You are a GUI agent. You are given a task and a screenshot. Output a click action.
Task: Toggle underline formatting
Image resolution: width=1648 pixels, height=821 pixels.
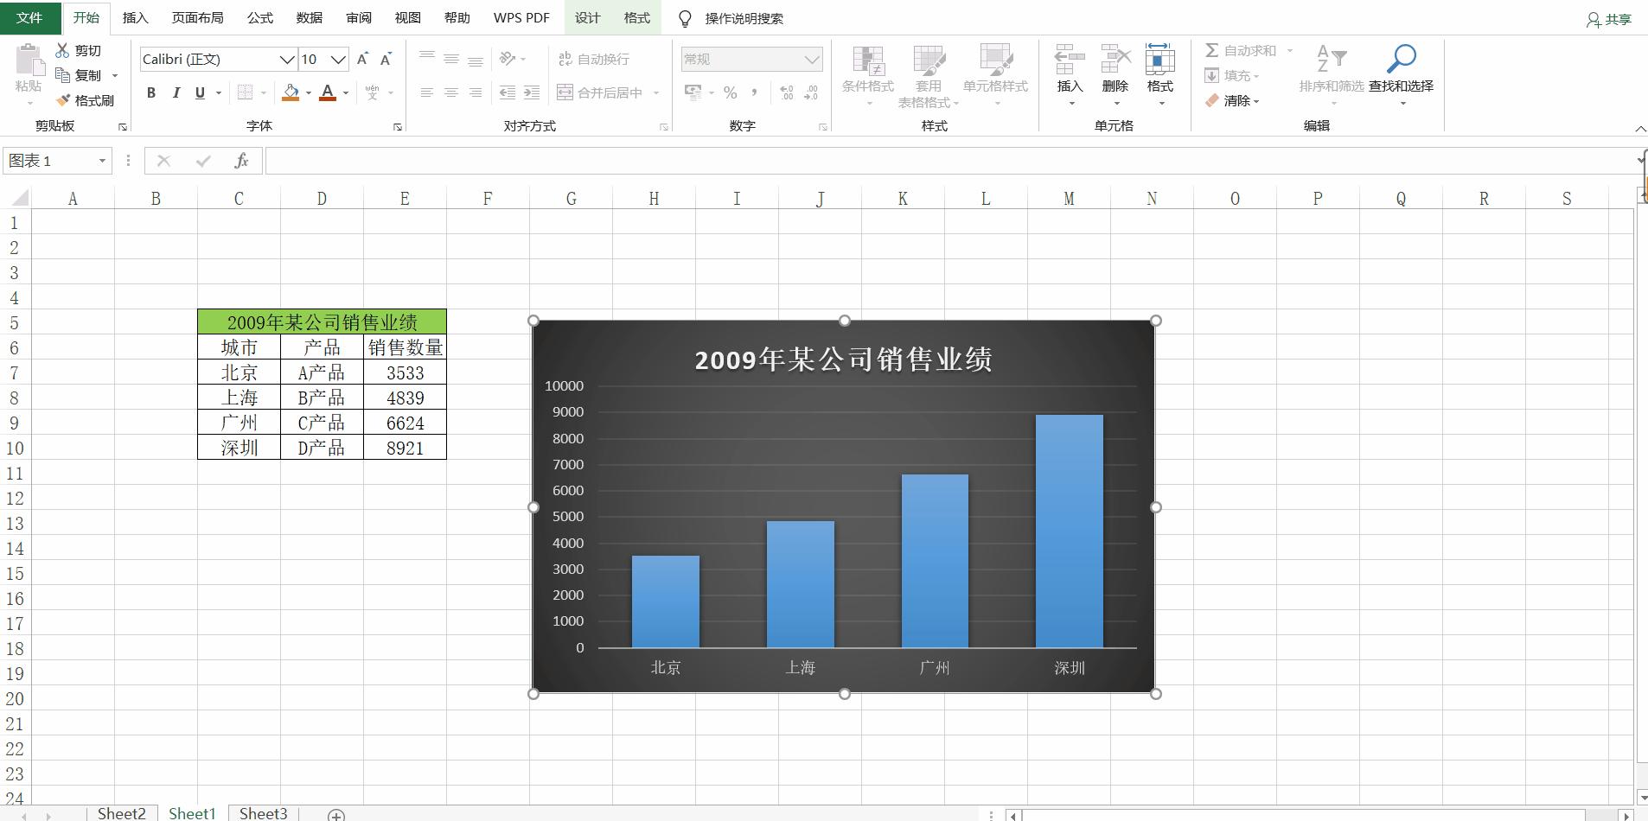[x=199, y=92]
